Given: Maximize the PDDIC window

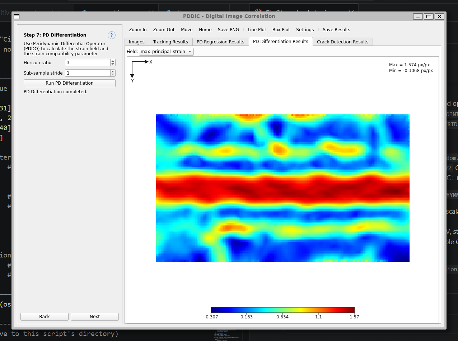Looking at the screenshot, I should point(429,16).
